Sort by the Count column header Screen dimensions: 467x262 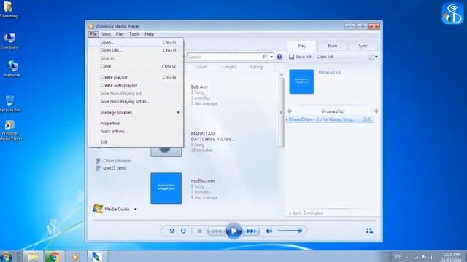(x=201, y=67)
